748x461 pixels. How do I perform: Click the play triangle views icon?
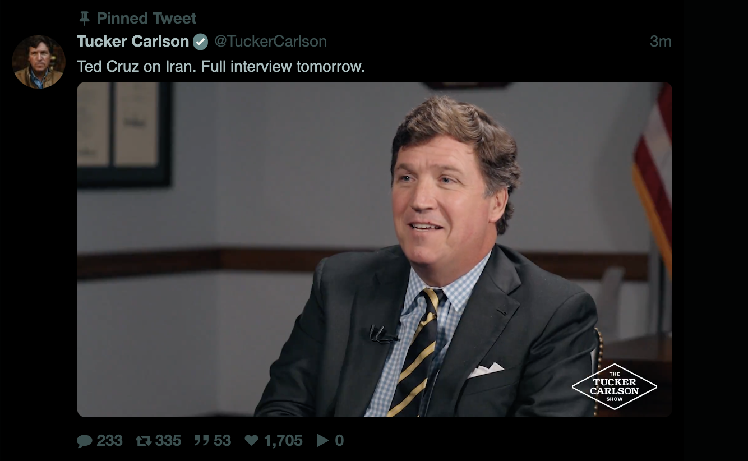click(x=322, y=441)
